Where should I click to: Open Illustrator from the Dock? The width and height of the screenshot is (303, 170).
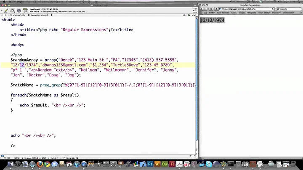(157, 164)
